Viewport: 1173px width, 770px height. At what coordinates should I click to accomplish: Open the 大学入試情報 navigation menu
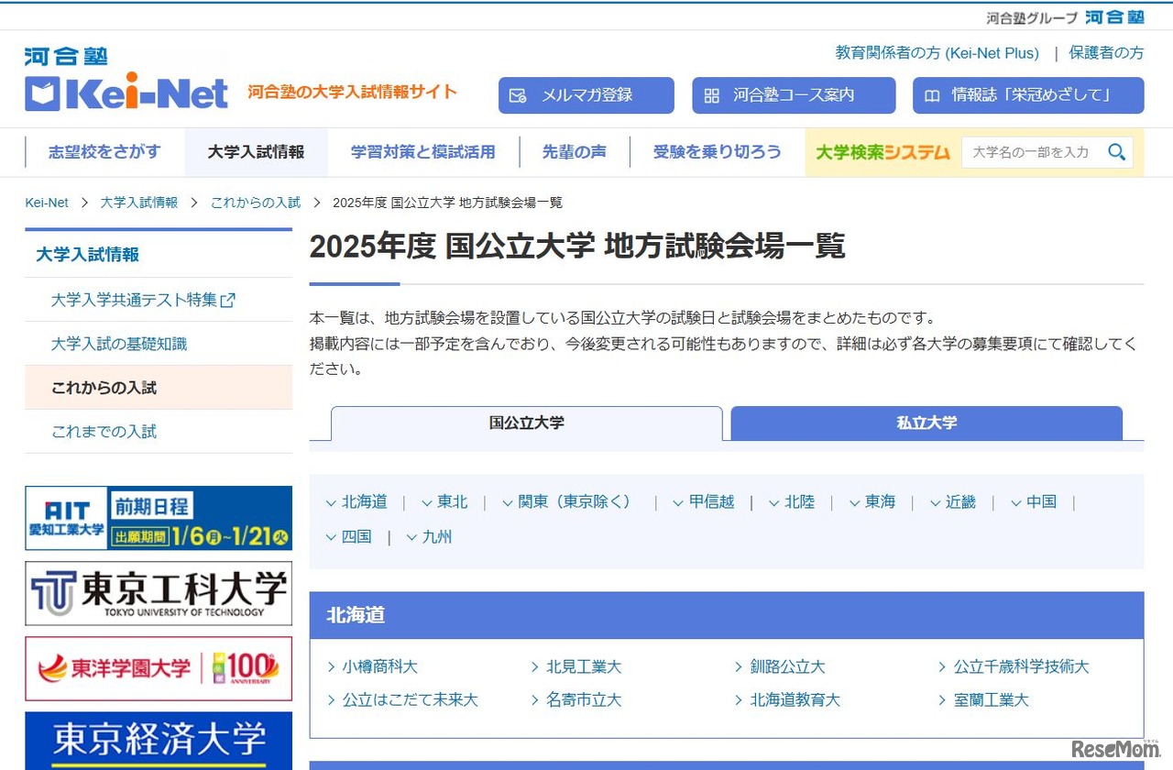coord(256,152)
